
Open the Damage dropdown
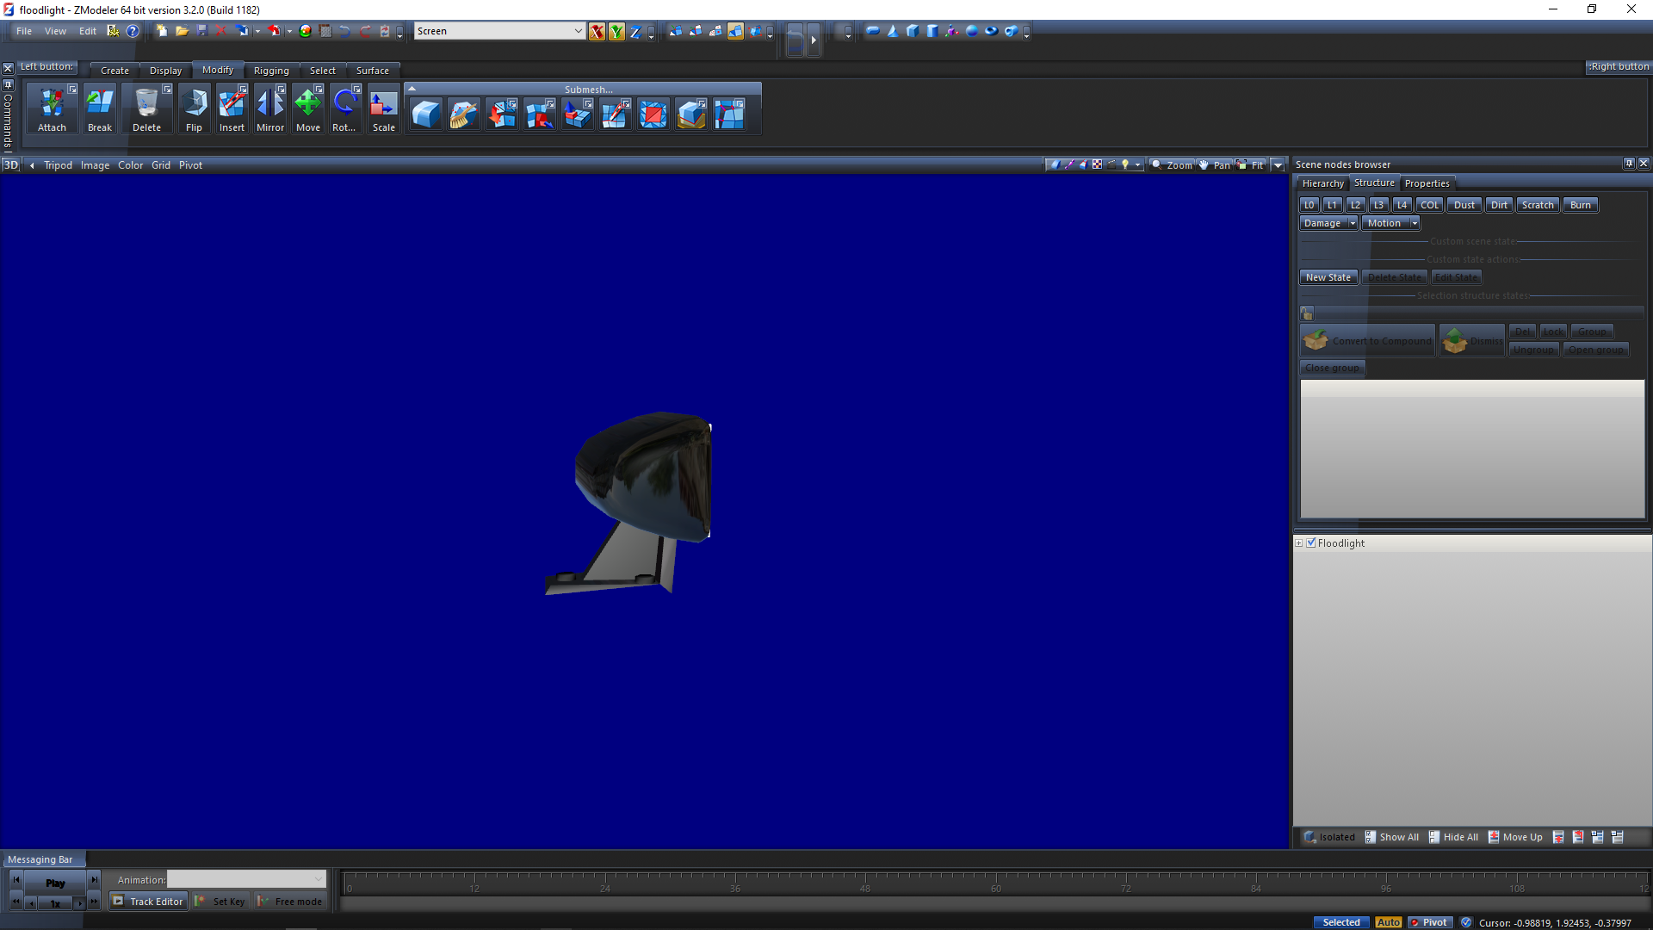[1352, 223]
